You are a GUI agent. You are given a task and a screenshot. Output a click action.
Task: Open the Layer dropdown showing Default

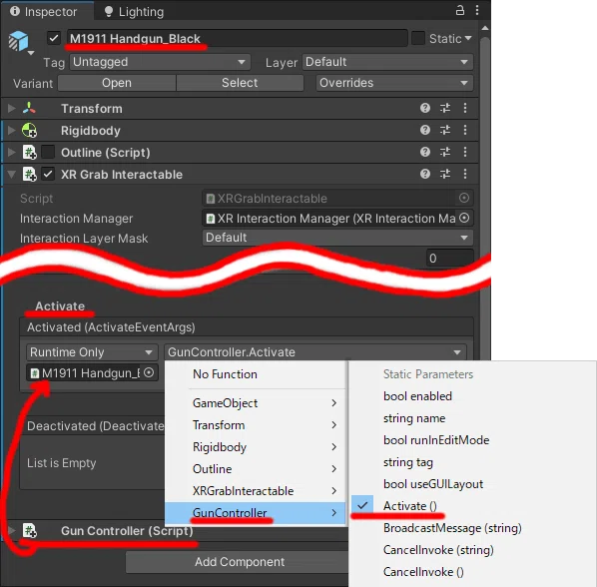(x=387, y=62)
